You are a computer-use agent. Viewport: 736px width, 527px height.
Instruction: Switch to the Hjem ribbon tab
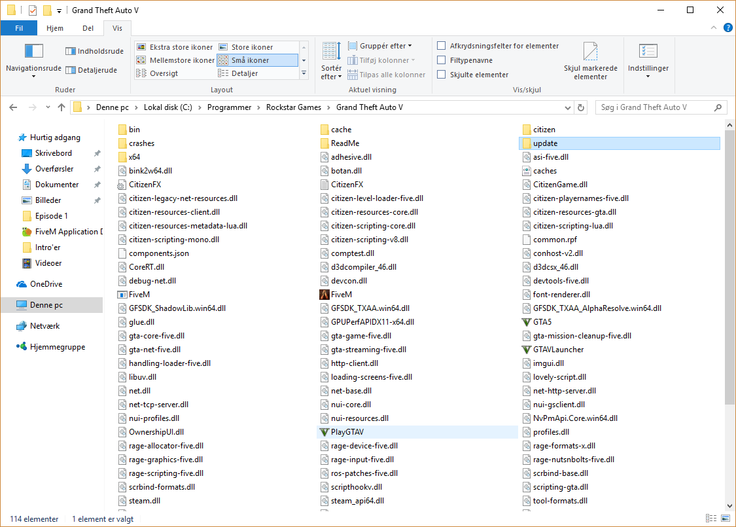(55, 28)
